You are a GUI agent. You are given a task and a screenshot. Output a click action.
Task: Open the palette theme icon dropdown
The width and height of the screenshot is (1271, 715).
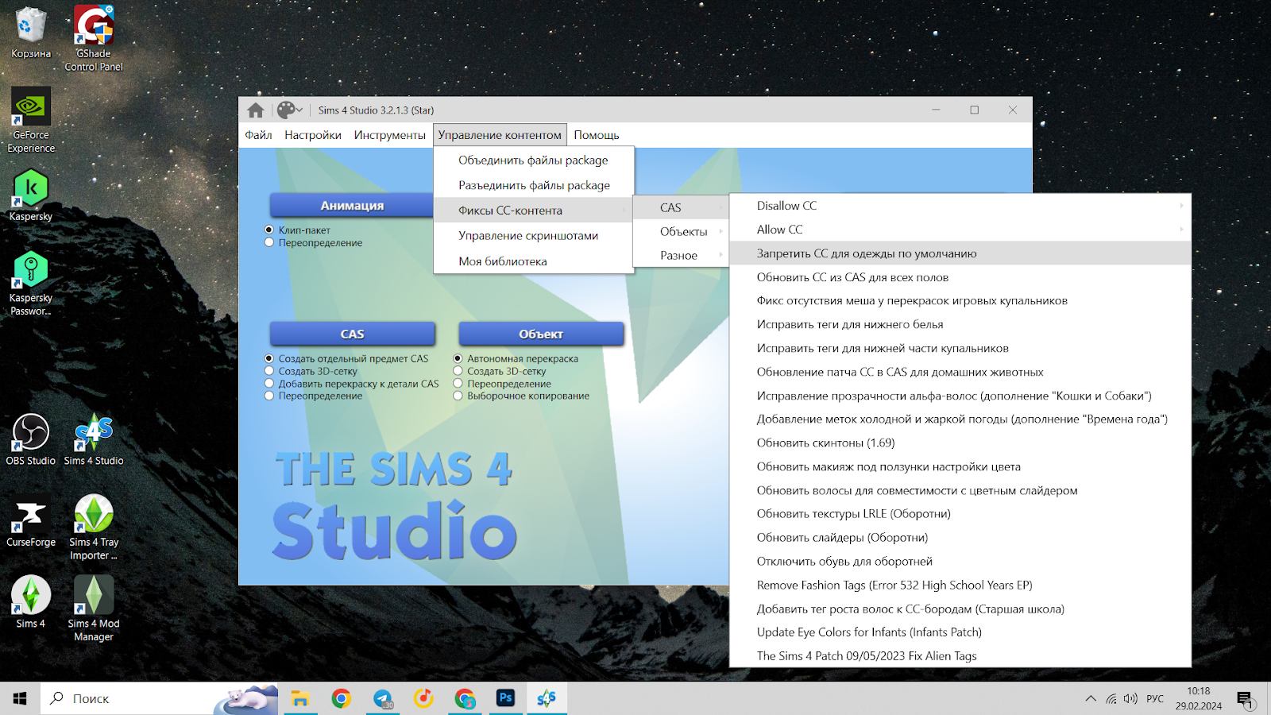(289, 110)
